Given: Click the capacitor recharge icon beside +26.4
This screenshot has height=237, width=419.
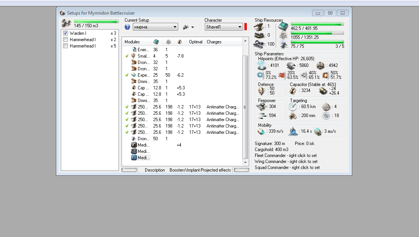Looking at the screenshot, I should (323, 91).
